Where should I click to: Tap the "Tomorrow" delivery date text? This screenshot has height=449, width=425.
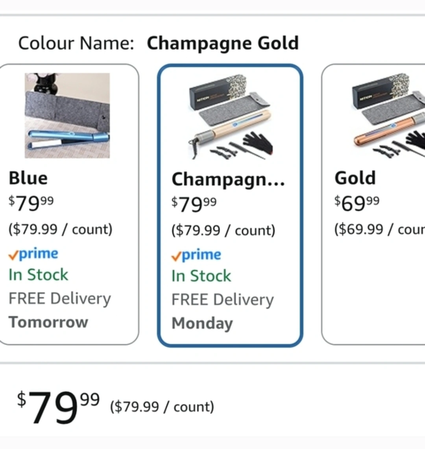click(48, 322)
